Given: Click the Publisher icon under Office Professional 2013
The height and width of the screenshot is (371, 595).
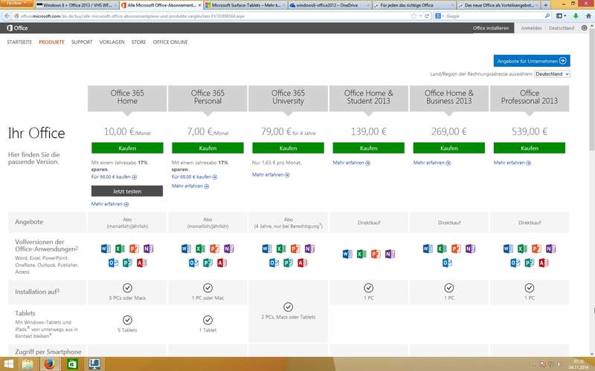Looking at the screenshot, I should (x=530, y=263).
